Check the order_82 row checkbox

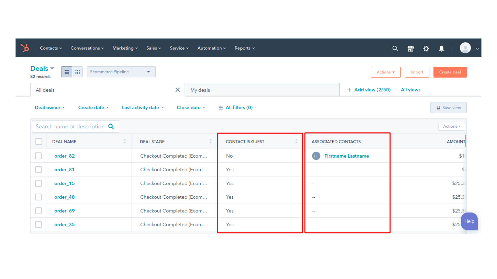(x=39, y=156)
